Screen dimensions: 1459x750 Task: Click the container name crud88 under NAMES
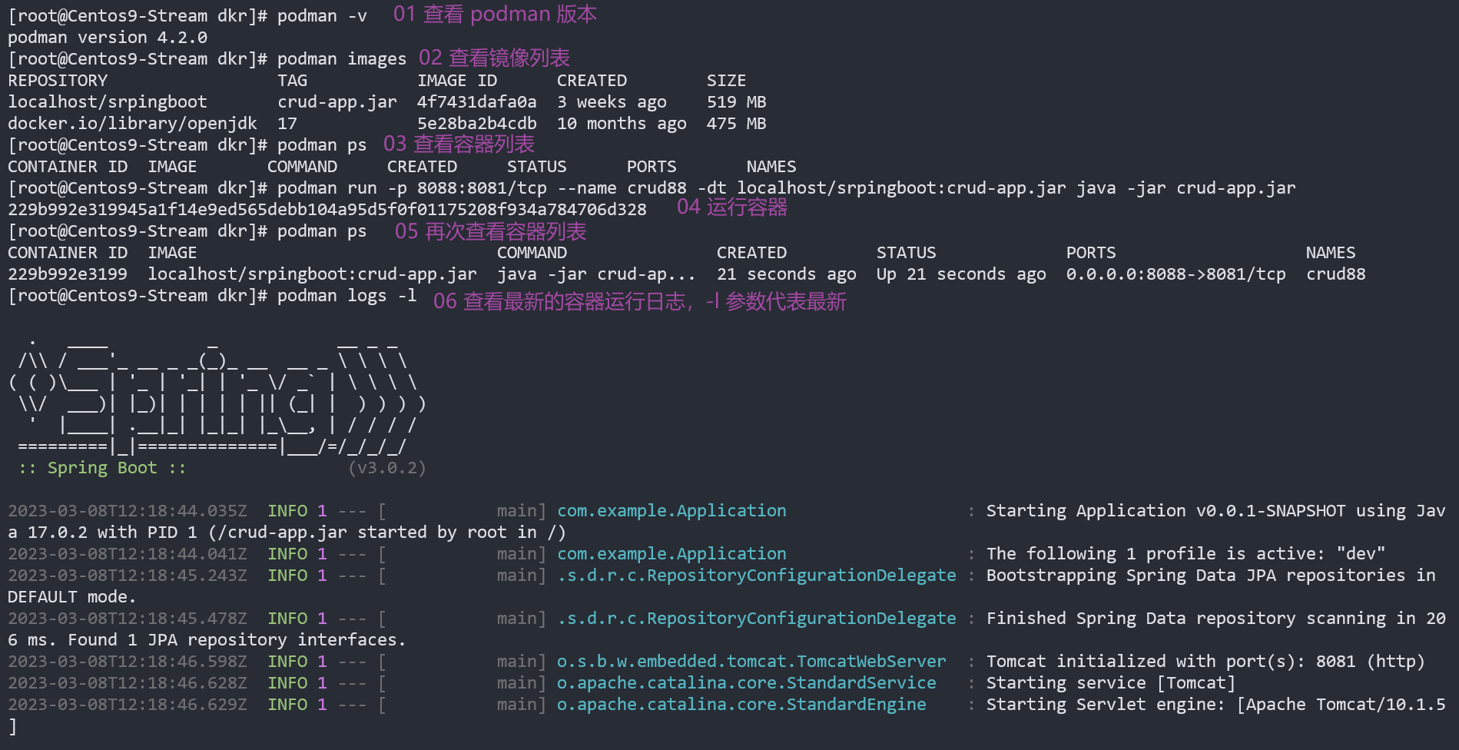(1335, 274)
